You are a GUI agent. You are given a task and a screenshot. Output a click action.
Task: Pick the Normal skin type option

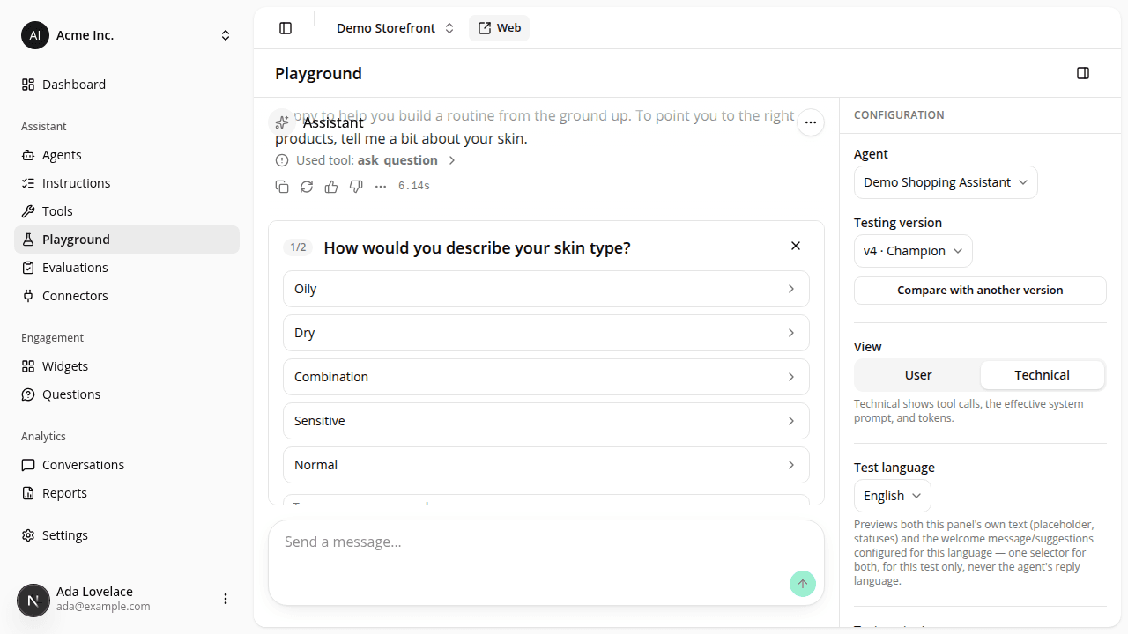coord(546,465)
